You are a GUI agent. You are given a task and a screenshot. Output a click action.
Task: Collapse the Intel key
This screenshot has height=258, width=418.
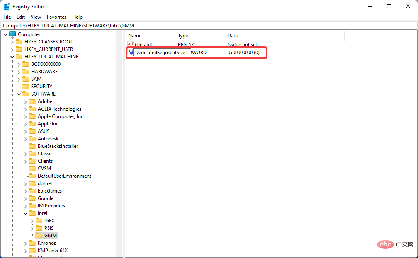[x=26, y=213]
